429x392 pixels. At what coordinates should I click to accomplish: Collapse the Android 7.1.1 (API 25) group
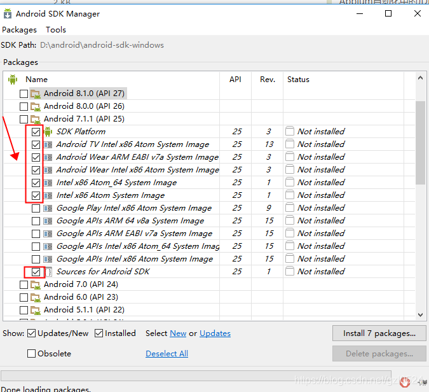(84, 119)
